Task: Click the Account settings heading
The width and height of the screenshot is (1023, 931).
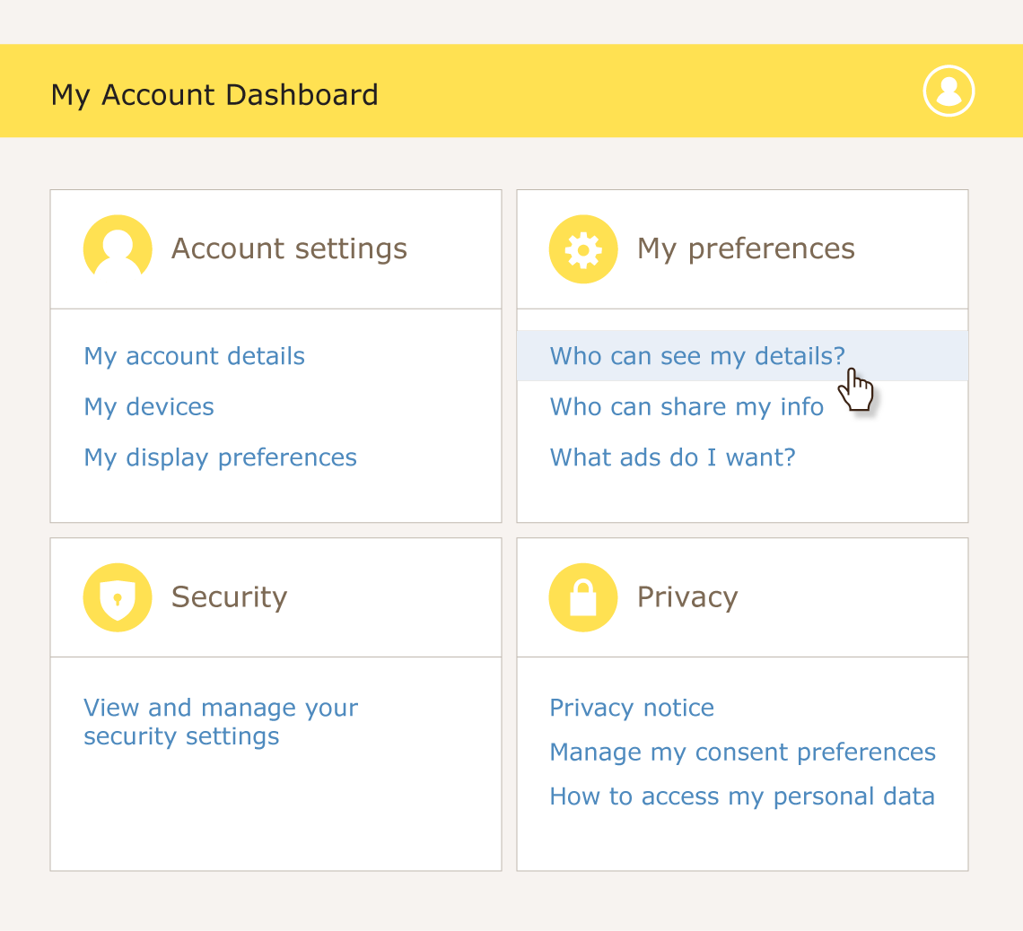Action: tap(289, 249)
